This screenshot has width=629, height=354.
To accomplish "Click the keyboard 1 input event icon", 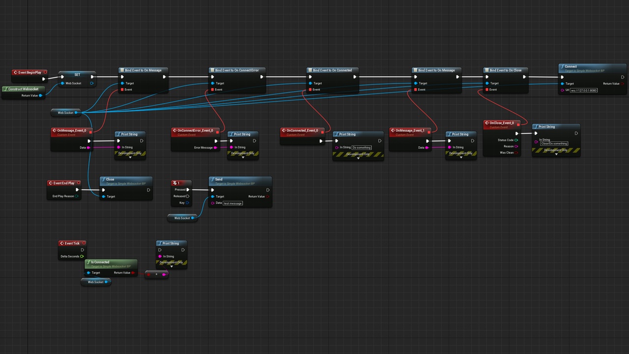I will tap(175, 183).
